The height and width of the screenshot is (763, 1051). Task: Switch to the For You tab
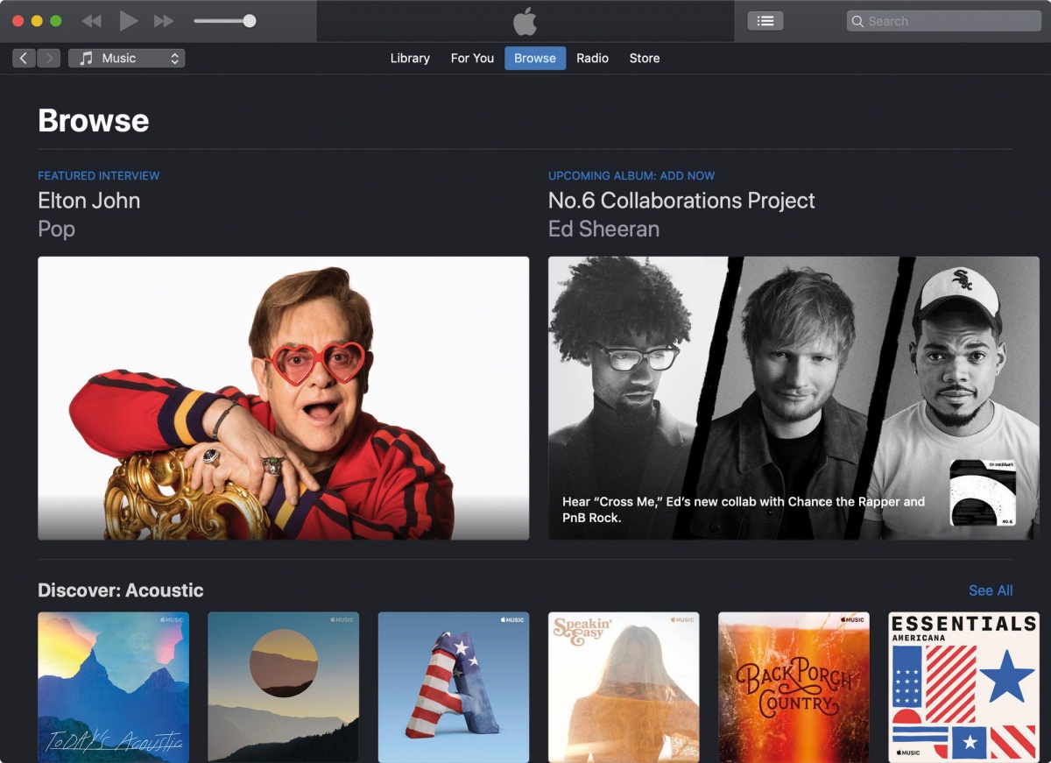[472, 59]
